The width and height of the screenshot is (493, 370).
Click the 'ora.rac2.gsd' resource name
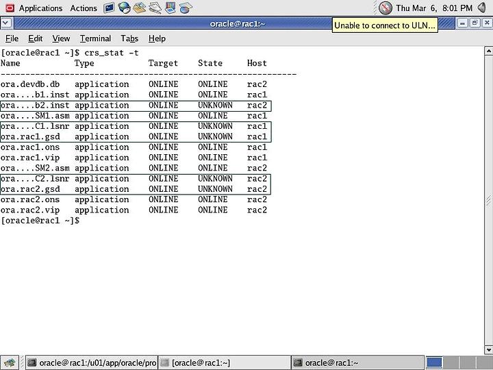click(30, 189)
